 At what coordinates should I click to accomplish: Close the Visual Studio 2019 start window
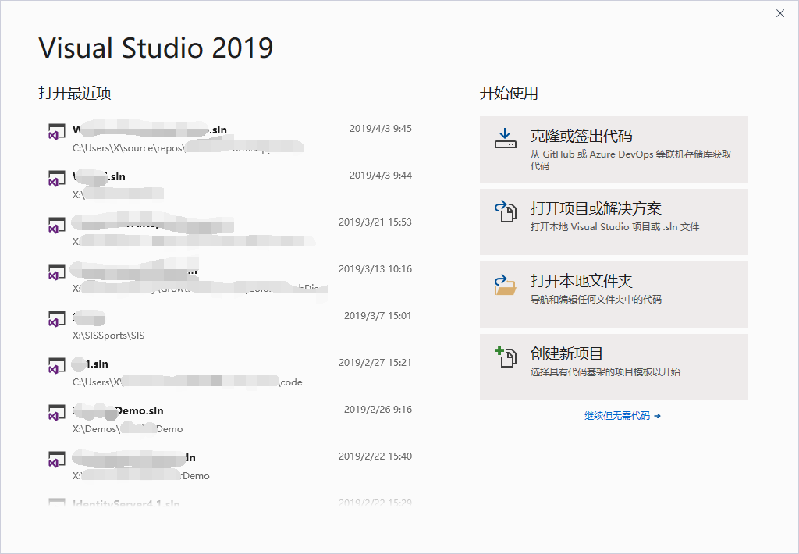click(780, 14)
